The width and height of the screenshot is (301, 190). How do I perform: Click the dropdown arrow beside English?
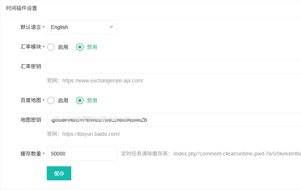[111, 27]
